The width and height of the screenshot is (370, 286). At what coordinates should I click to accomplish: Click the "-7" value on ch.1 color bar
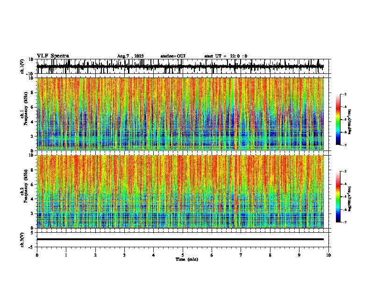(x=345, y=145)
